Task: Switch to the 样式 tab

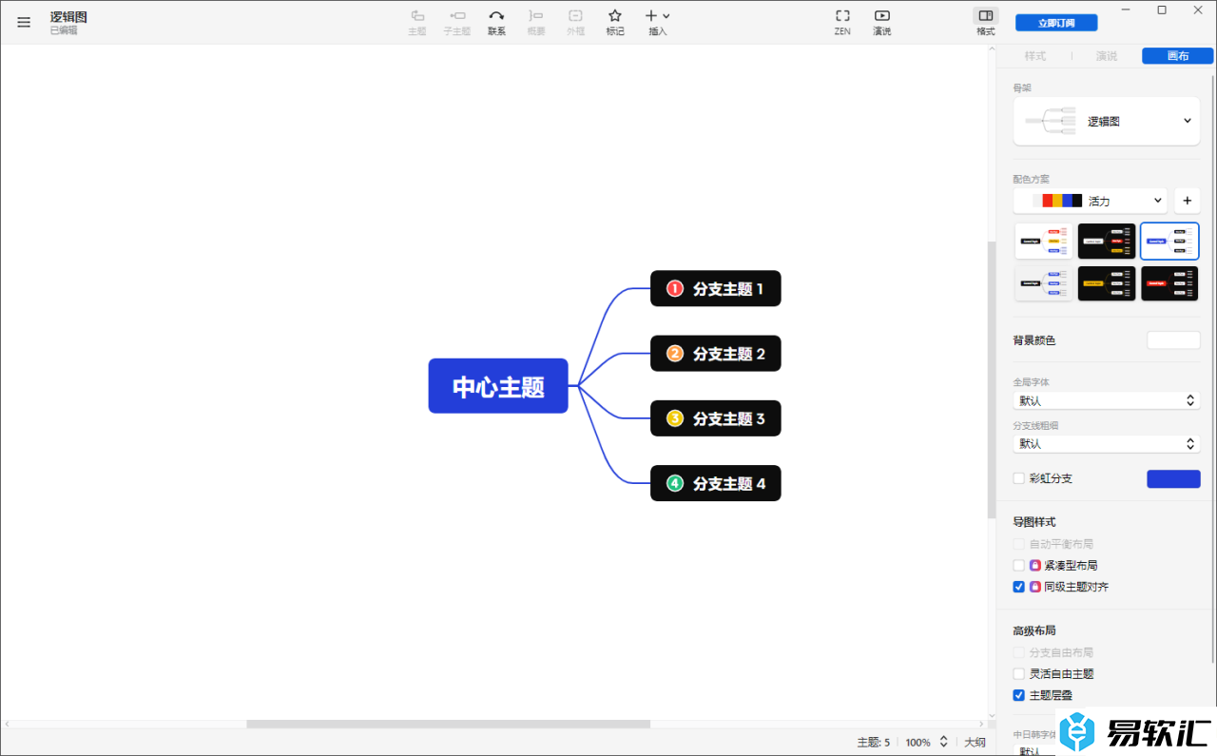Action: coord(1034,56)
